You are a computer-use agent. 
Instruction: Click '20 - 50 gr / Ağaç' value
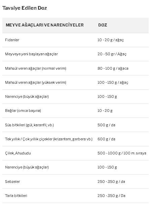(112, 54)
